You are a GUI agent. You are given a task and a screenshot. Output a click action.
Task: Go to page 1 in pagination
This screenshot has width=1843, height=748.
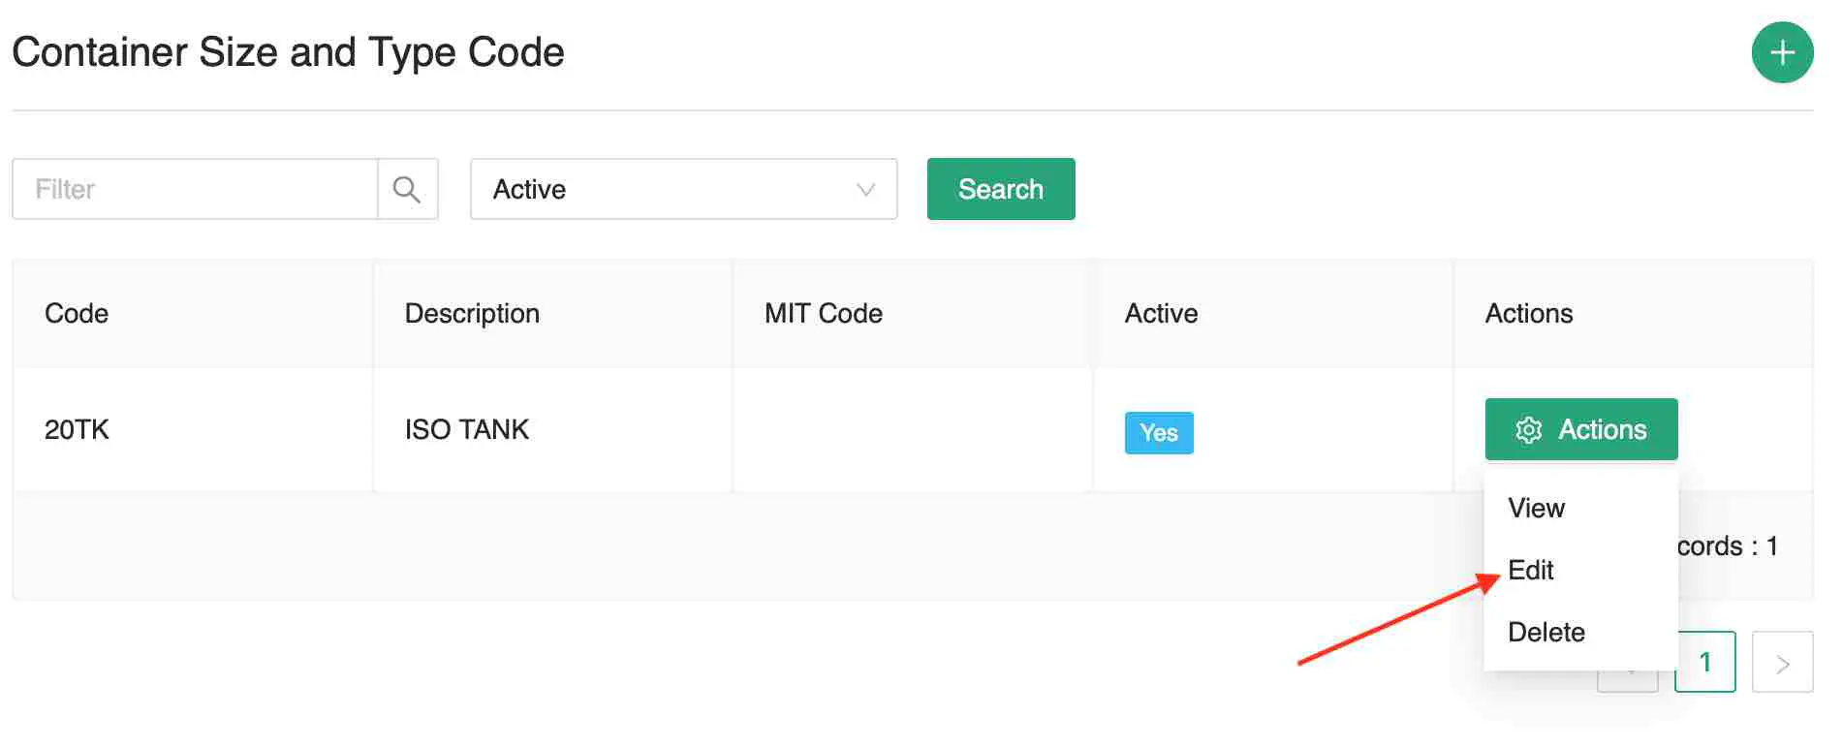coord(1705,662)
